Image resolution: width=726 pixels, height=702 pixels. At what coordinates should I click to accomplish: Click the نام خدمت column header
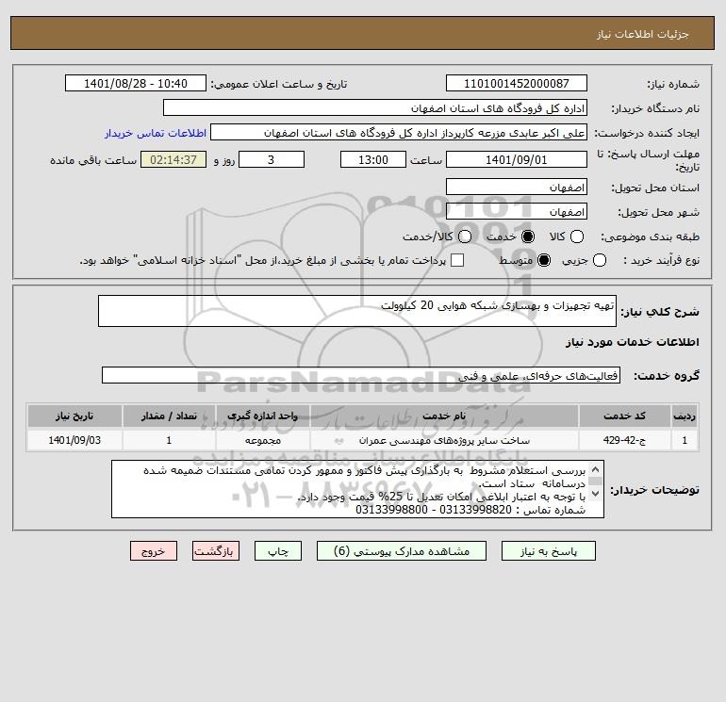point(443,416)
